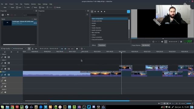194x109 pixels.
Task: Open the Monitor menu
Action: (33, 4)
